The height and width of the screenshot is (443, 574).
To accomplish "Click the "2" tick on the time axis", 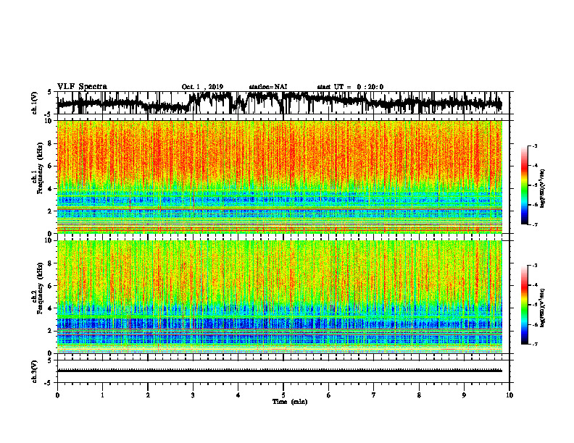I will 148,395.
